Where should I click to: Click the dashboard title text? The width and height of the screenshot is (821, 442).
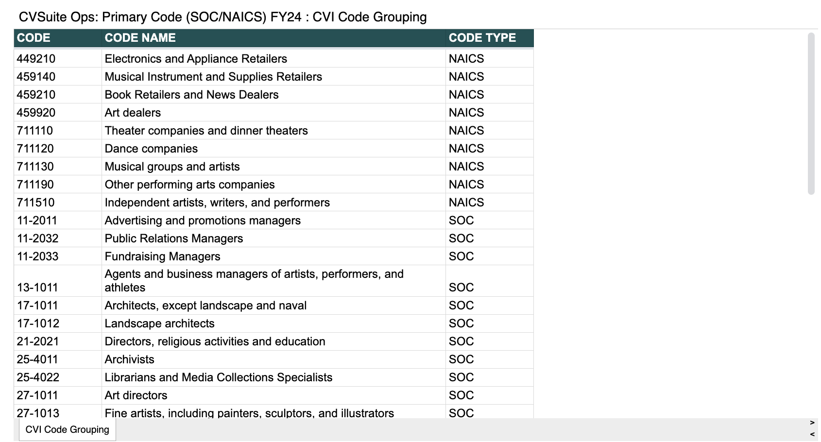click(x=222, y=17)
